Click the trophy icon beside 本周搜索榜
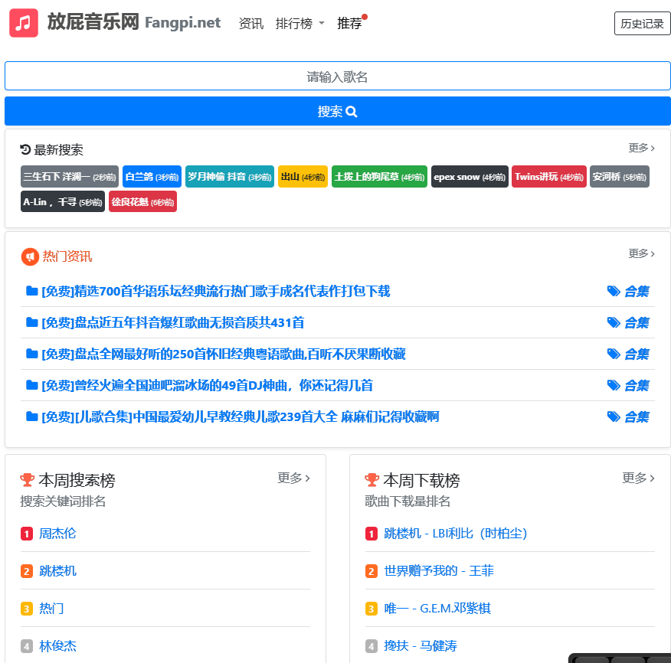 point(28,480)
